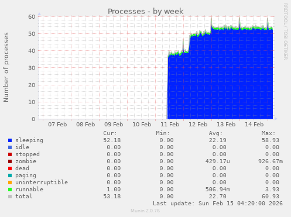Click the '13 Feb' x-axis label
This screenshot has height=217, width=291.
tap(226, 125)
